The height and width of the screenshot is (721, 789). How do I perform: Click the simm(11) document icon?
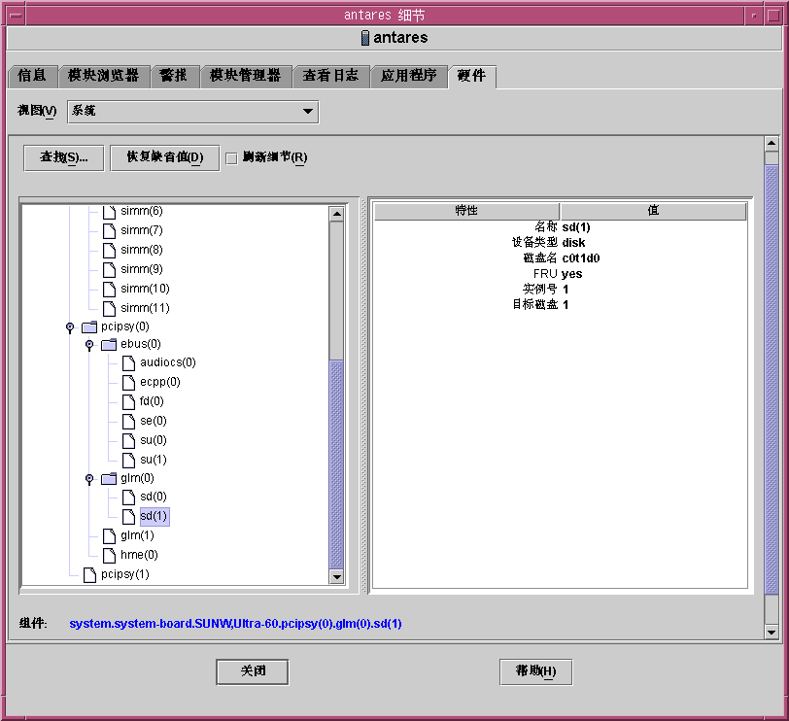click(x=109, y=308)
